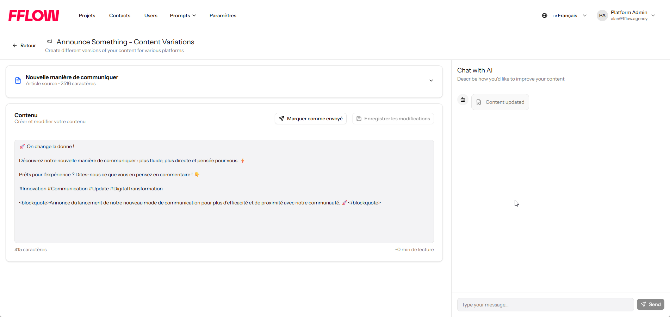Click the '~0 min de lecture' text
Image resolution: width=670 pixels, height=317 pixels.
coord(414,249)
